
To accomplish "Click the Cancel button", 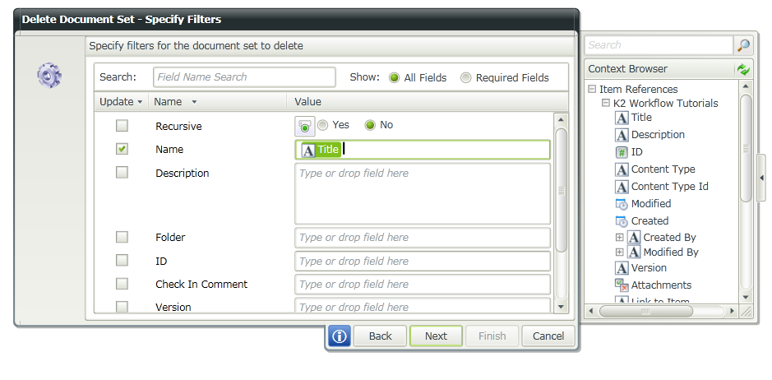I will tap(548, 336).
